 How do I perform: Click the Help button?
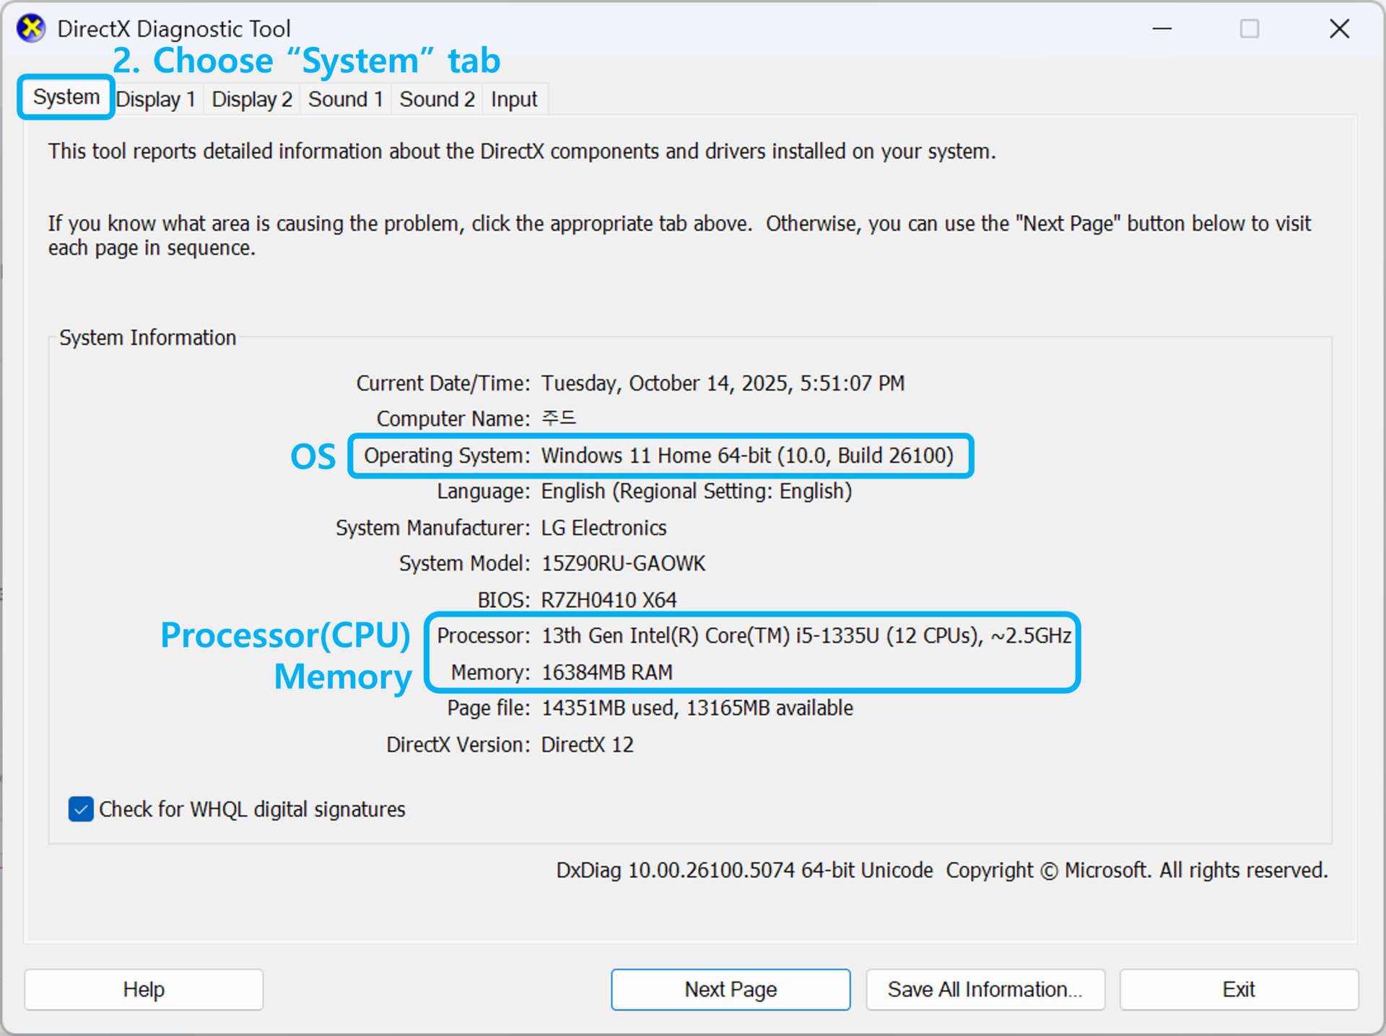pos(144,989)
